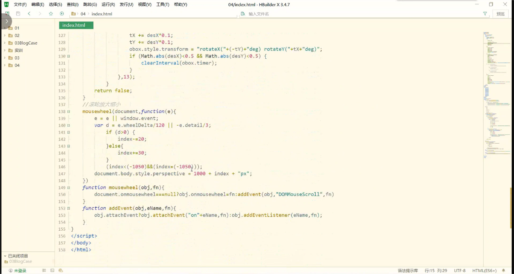514x274 pixels.
Task: Click the code minimap on right side
Action: 496,93
